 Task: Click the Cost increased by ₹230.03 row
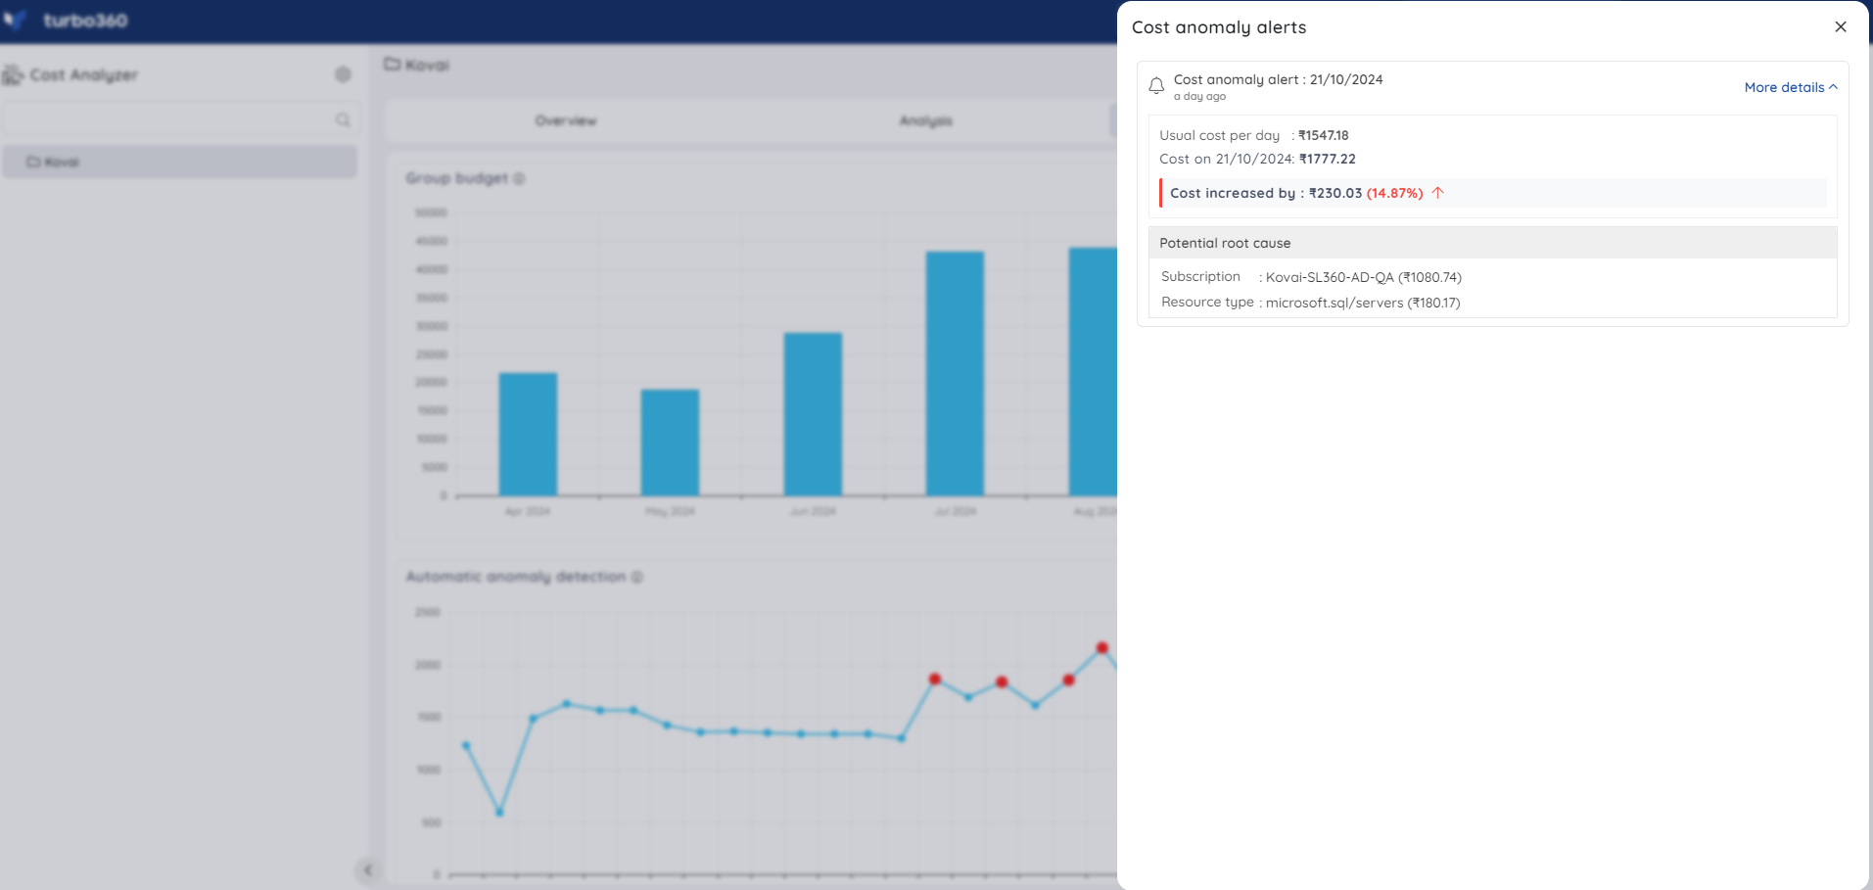click(1492, 193)
